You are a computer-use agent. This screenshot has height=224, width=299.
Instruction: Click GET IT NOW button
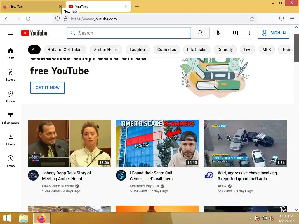pyautogui.click(x=48, y=87)
